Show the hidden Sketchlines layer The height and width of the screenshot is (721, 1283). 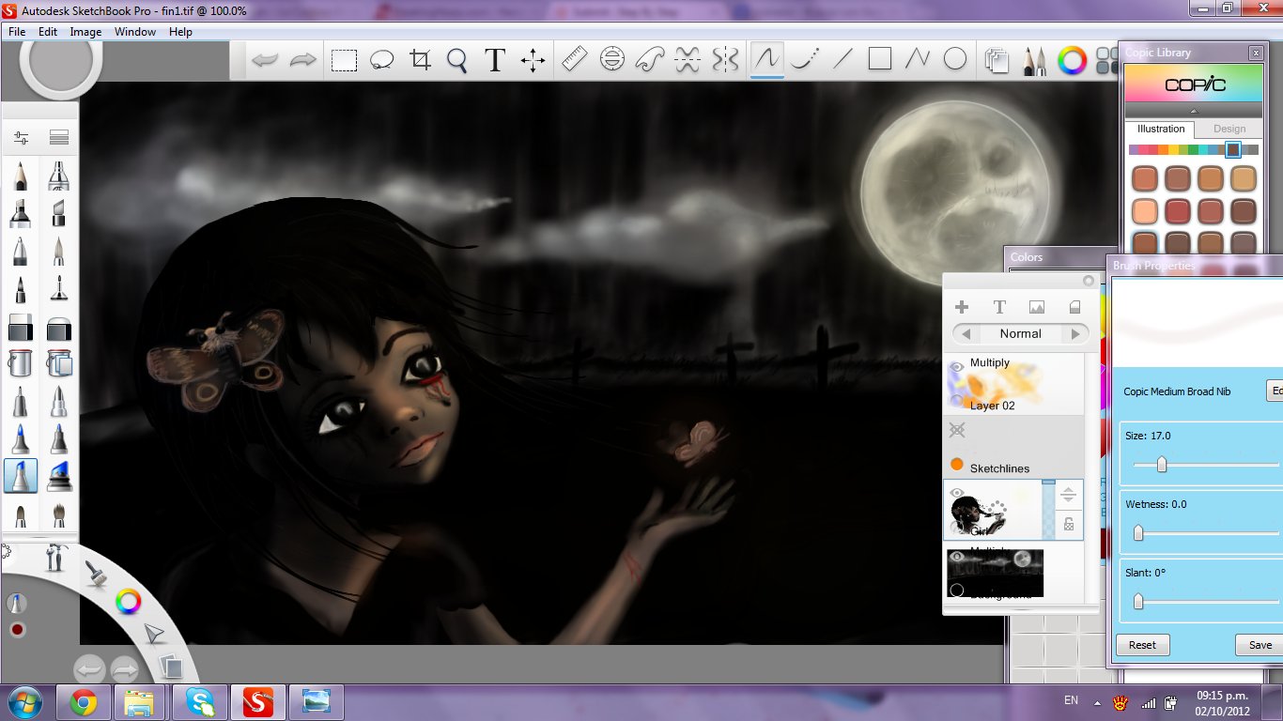pyautogui.click(x=957, y=430)
